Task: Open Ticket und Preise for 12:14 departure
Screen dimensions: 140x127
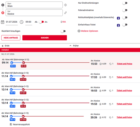Action: click(x=124, y=91)
